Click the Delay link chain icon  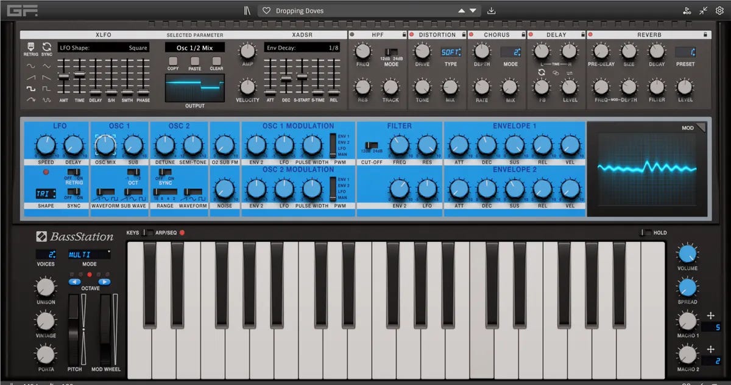click(556, 72)
